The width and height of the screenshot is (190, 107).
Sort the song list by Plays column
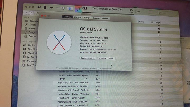(158, 22)
